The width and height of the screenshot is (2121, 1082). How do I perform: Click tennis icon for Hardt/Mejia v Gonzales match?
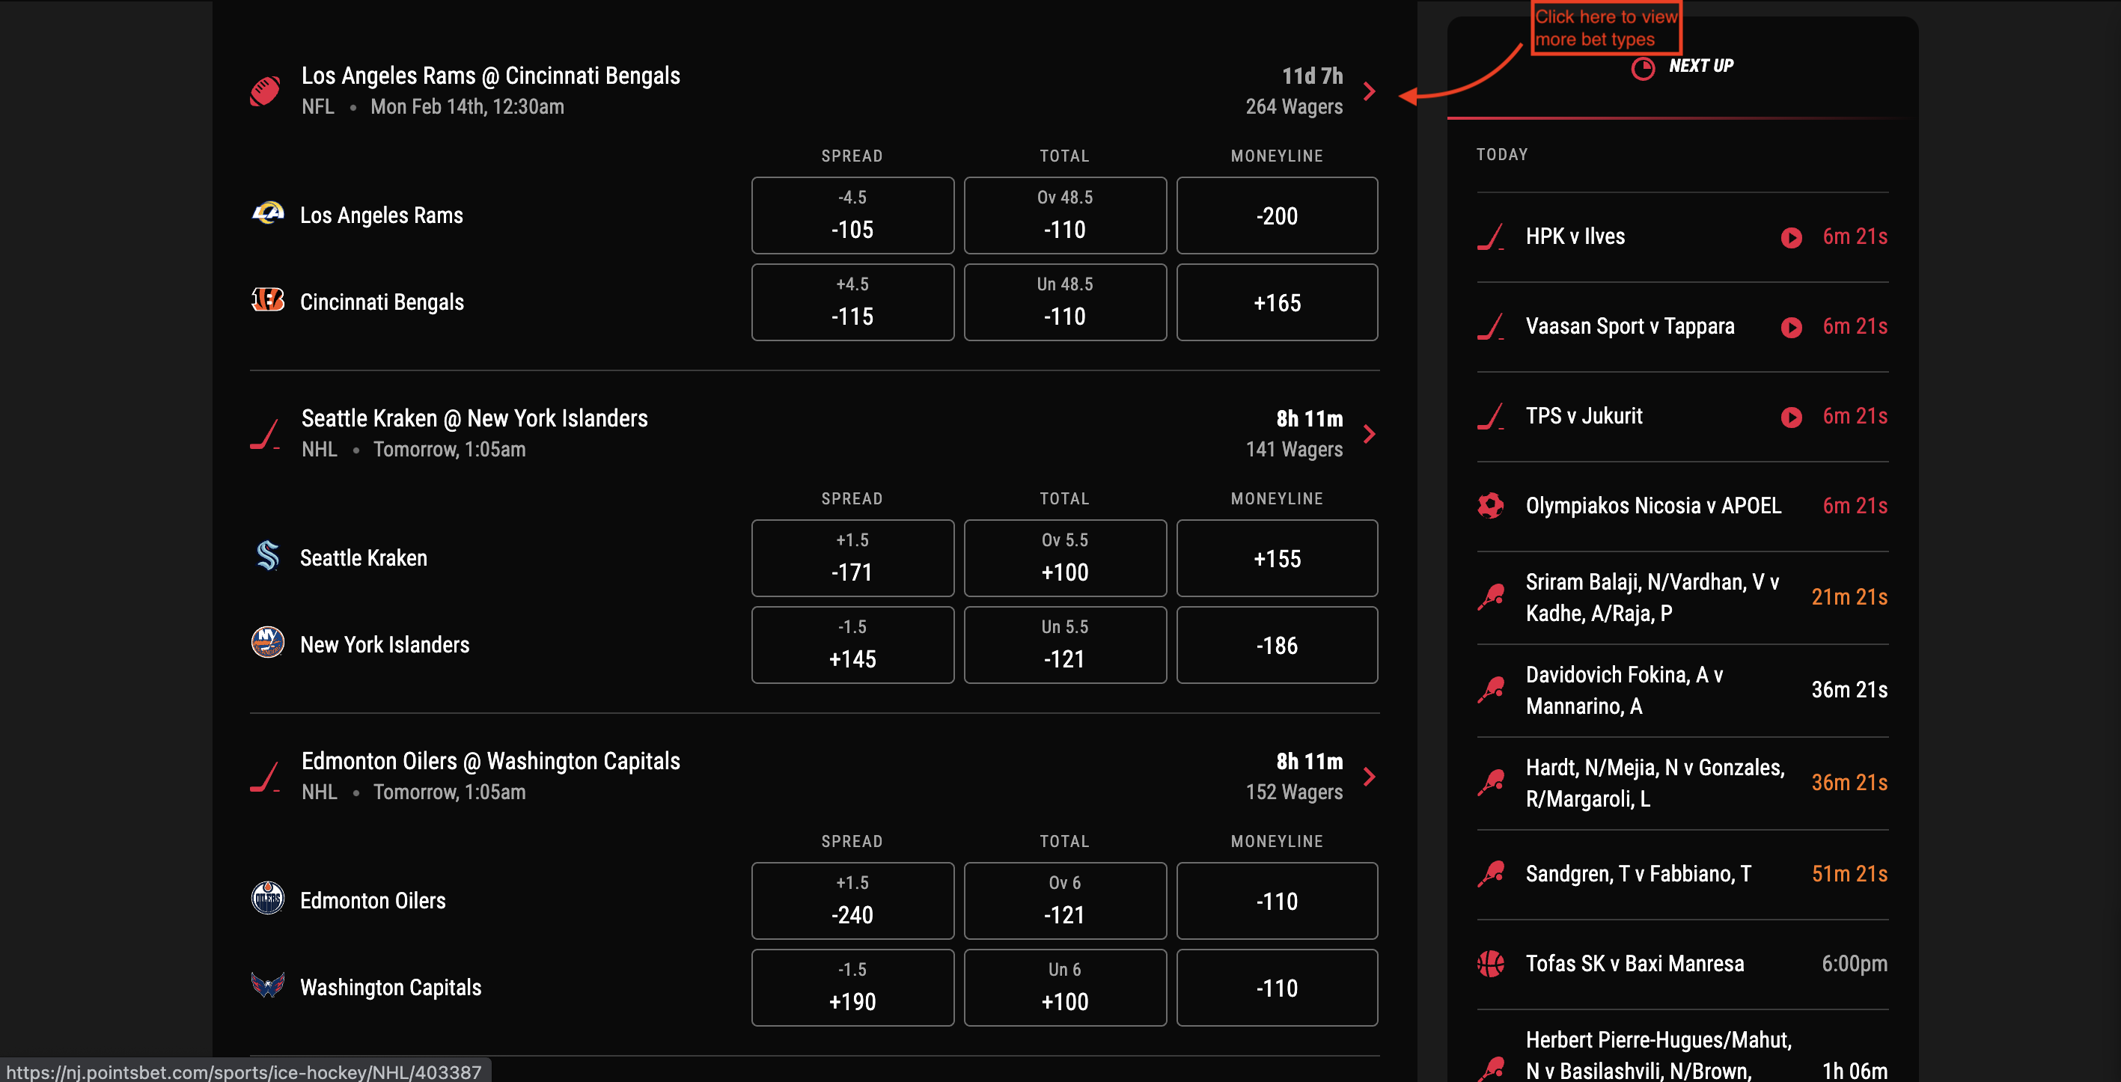click(1491, 783)
